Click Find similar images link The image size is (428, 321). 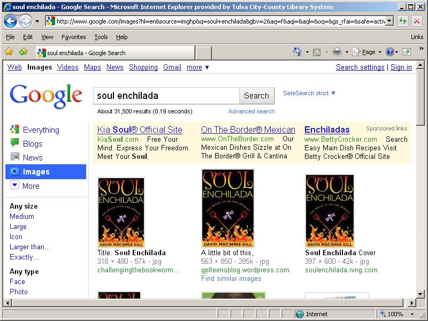pos(231,278)
